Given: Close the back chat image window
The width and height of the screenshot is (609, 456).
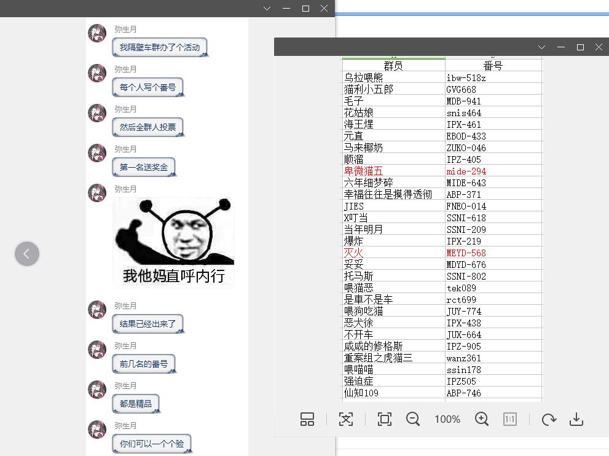Looking at the screenshot, I should coord(324,9).
